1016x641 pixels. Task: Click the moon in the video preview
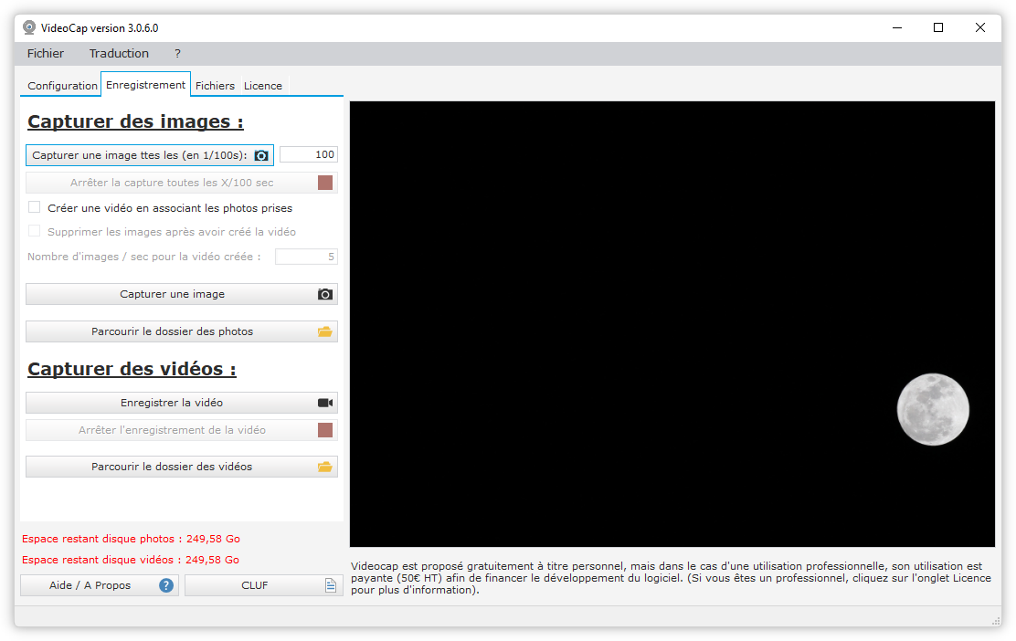click(x=933, y=409)
